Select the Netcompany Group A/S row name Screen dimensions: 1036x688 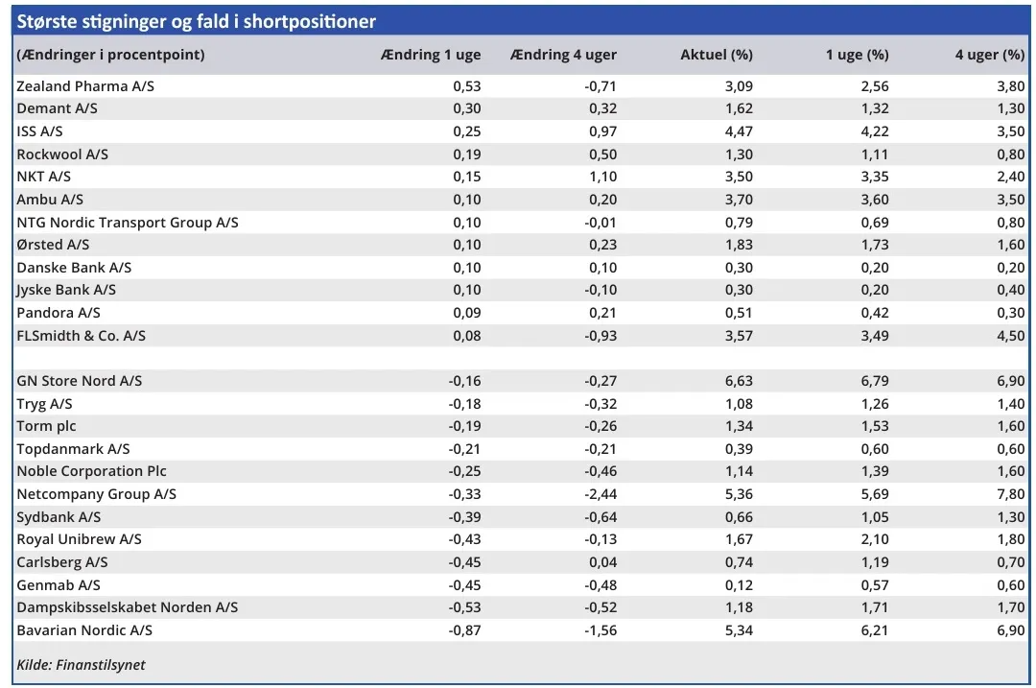click(97, 494)
